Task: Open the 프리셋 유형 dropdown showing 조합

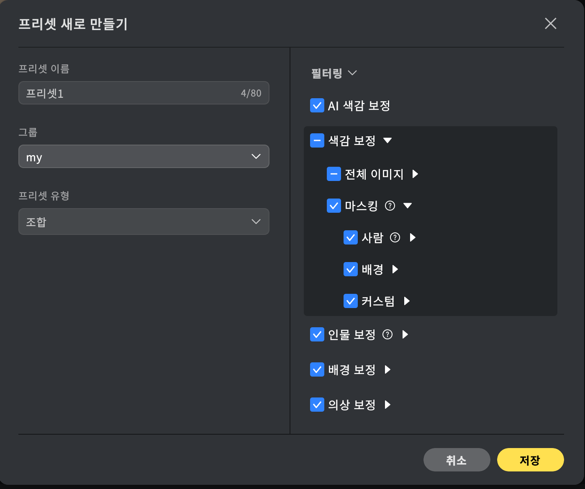Action: [144, 222]
